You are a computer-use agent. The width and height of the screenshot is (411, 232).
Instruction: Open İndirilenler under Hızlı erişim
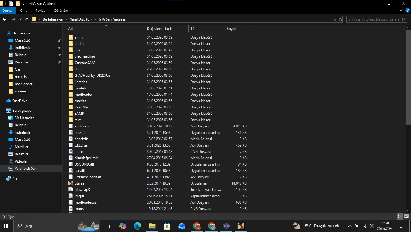pos(23,48)
